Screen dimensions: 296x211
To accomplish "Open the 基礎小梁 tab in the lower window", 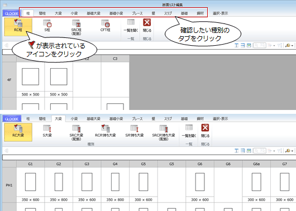I will pos(116,119).
